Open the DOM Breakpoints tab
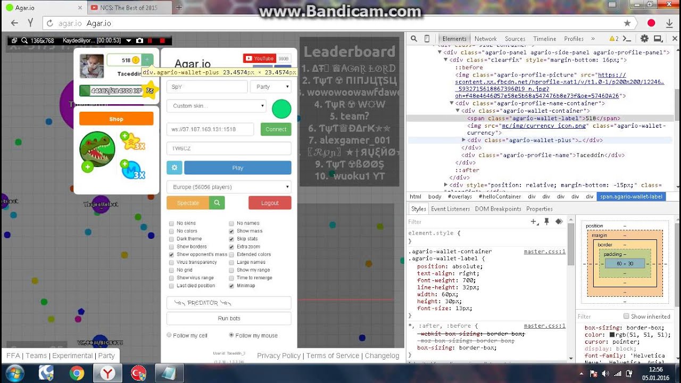This screenshot has height=383, width=681. click(x=498, y=209)
